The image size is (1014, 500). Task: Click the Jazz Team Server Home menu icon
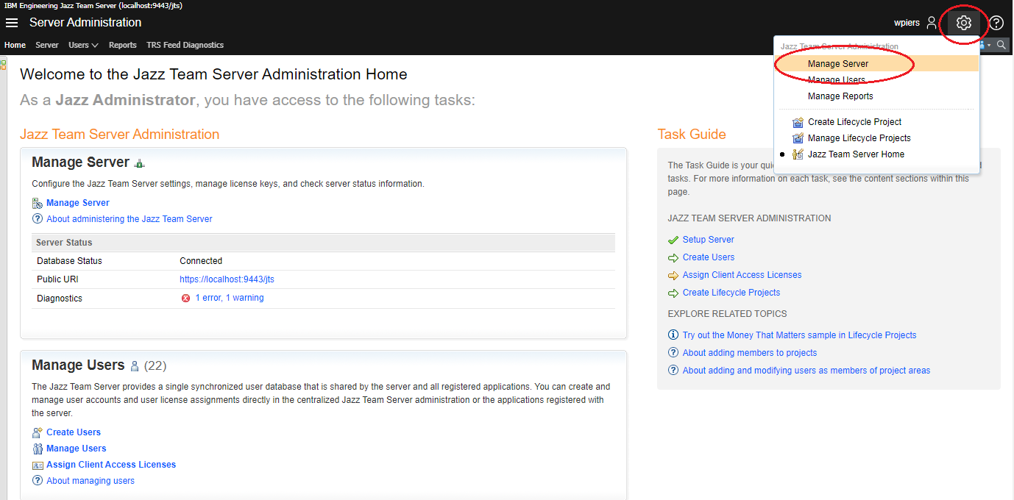[x=798, y=154]
